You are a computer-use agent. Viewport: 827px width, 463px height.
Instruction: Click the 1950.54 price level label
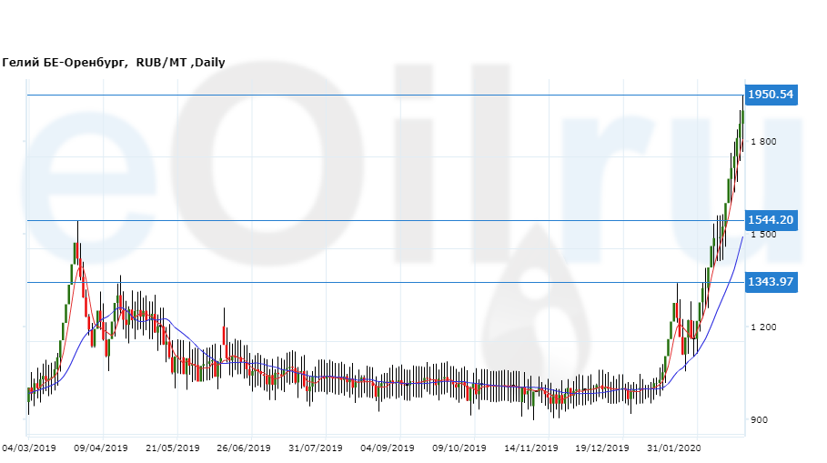[771, 95]
